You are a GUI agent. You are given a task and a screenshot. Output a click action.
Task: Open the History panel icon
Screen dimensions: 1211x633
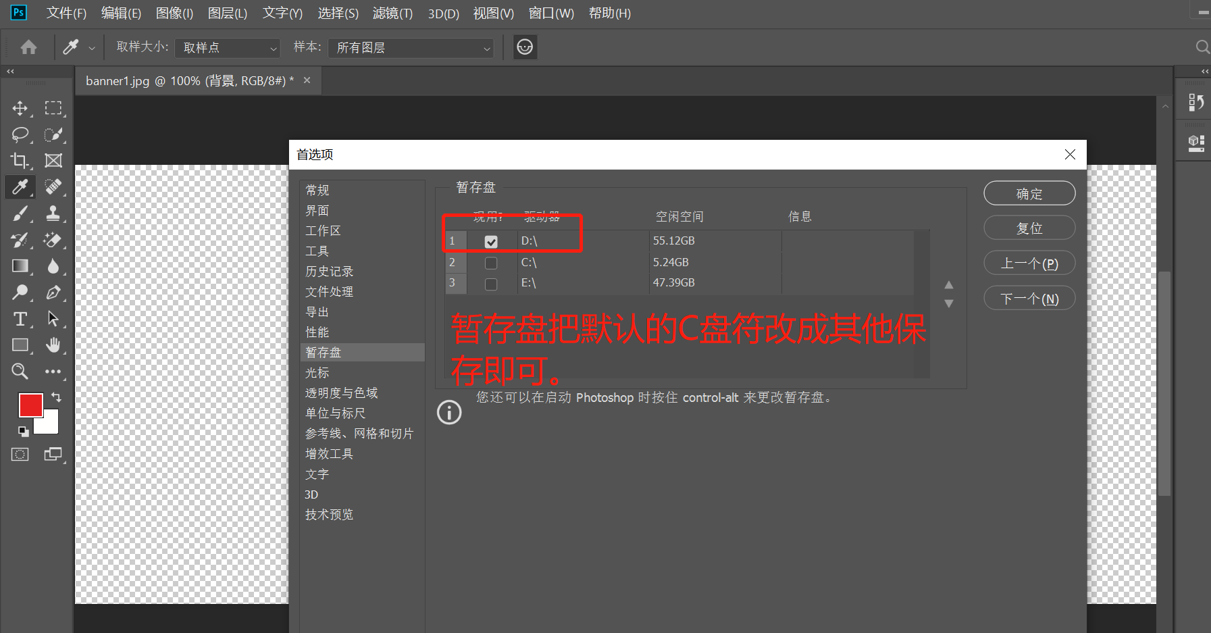(1196, 102)
